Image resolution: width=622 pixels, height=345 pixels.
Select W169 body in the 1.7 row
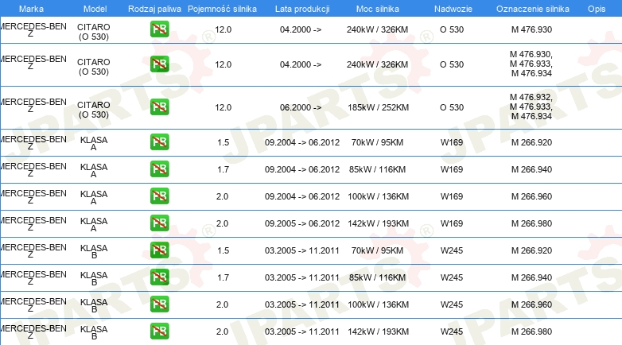point(452,169)
